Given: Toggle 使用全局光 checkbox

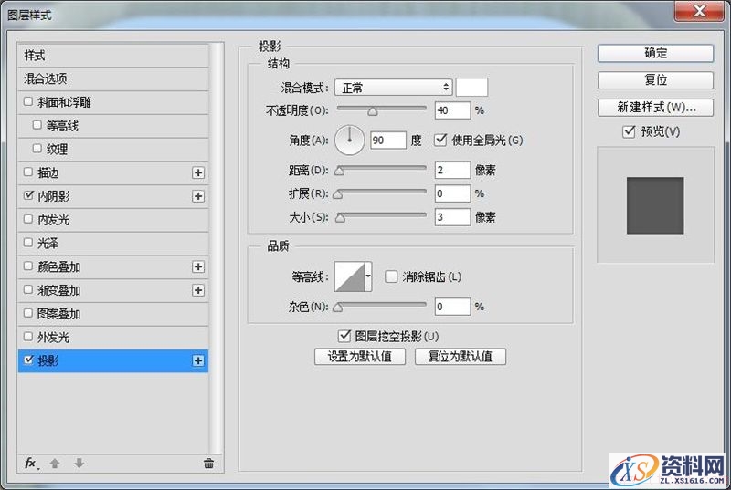Looking at the screenshot, I should tap(440, 140).
